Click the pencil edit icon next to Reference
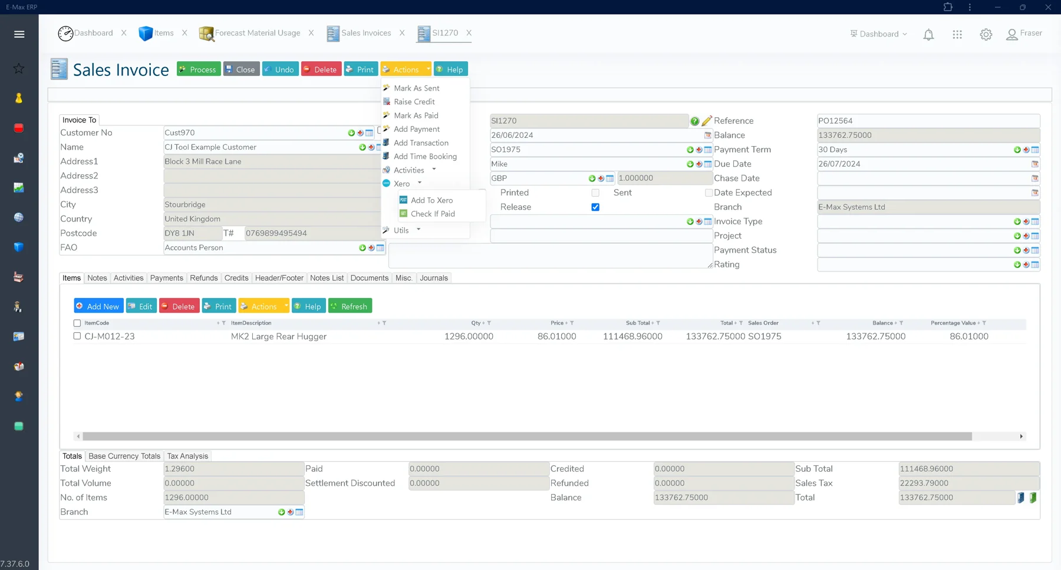 pos(707,121)
